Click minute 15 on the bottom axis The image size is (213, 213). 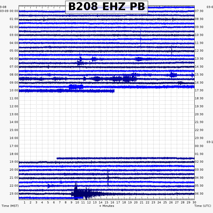pos(106,202)
